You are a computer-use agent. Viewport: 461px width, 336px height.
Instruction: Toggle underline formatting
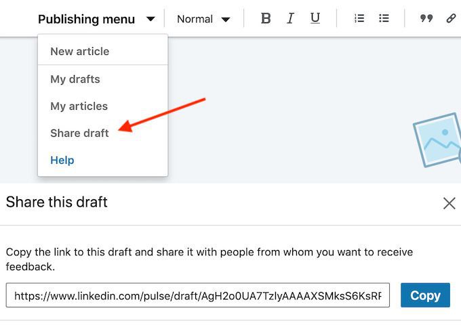[315, 19]
